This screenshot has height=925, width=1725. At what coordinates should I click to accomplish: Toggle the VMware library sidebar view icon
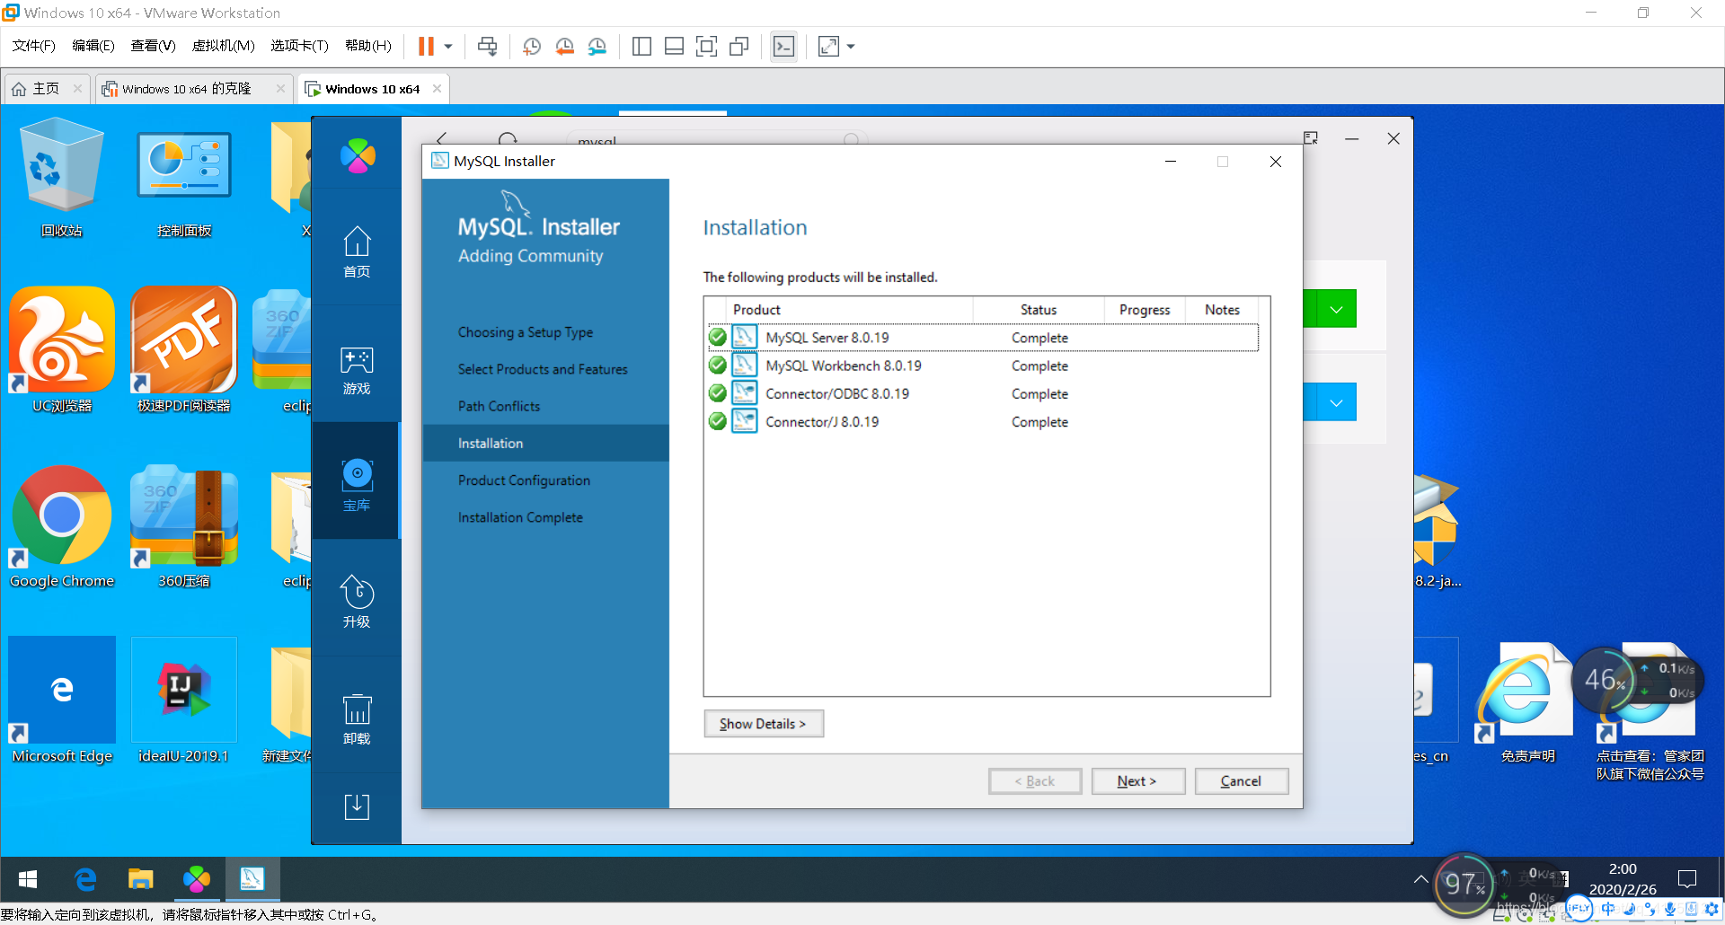[x=641, y=46]
